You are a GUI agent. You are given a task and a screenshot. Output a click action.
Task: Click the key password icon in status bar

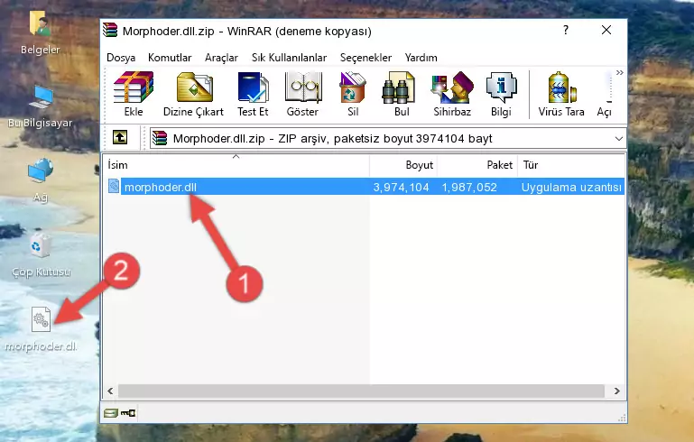pyautogui.click(x=128, y=413)
